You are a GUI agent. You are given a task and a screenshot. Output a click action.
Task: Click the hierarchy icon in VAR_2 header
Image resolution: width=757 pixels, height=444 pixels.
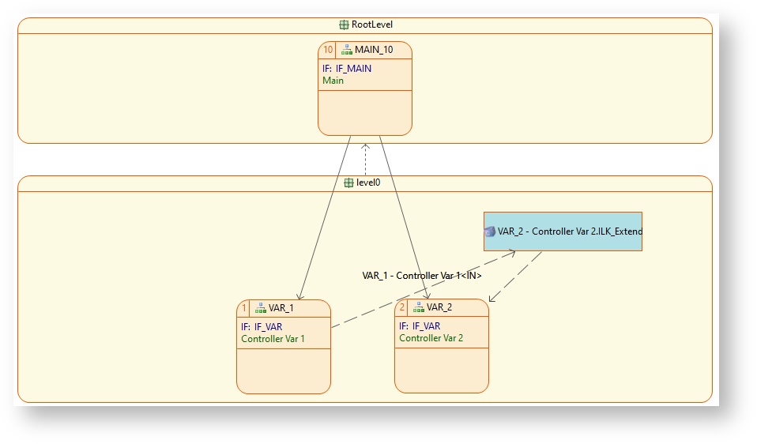point(418,307)
